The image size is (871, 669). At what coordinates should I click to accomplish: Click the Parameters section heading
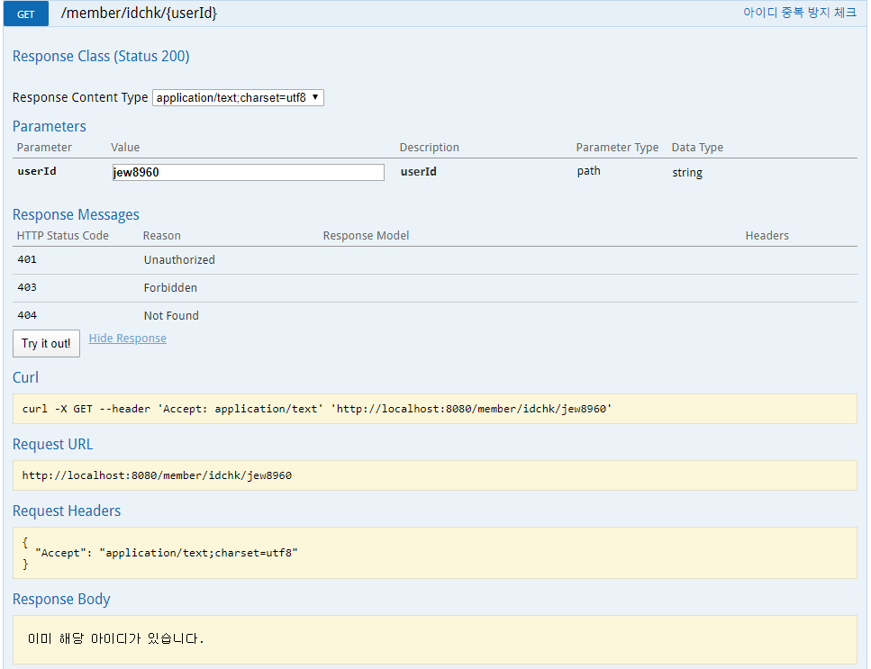point(49,127)
